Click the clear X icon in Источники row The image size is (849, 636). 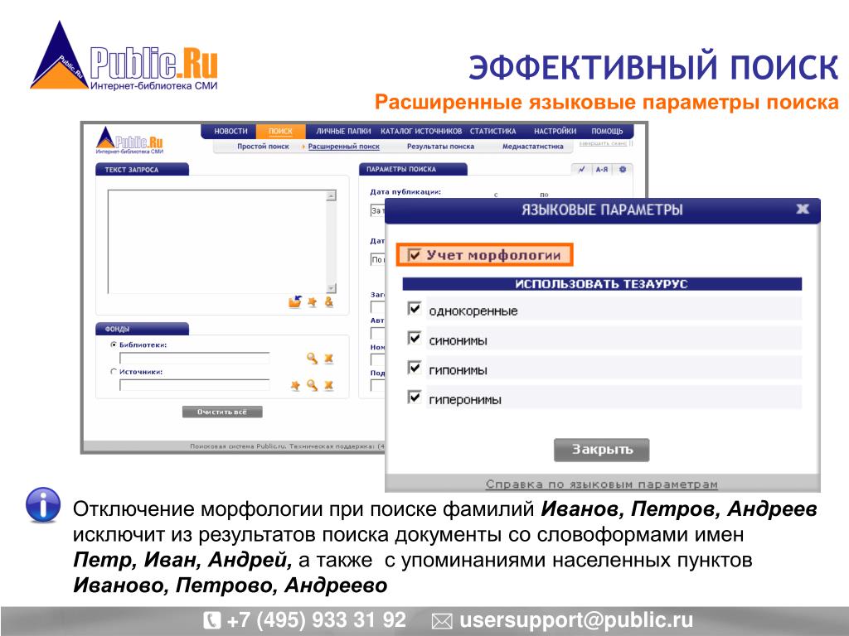[328, 385]
